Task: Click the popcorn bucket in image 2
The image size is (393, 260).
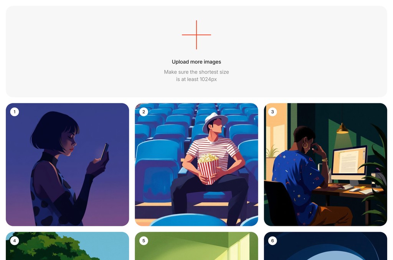Action: pyautogui.click(x=208, y=169)
